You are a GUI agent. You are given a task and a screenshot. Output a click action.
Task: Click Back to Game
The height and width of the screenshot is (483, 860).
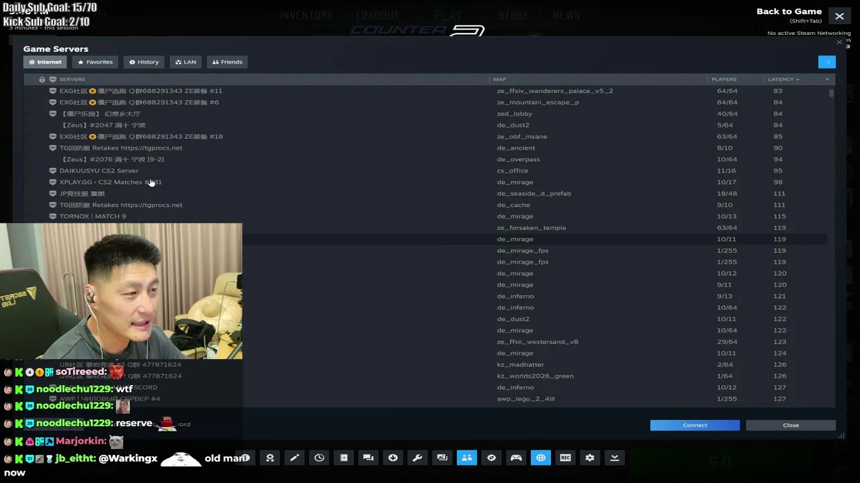point(789,11)
